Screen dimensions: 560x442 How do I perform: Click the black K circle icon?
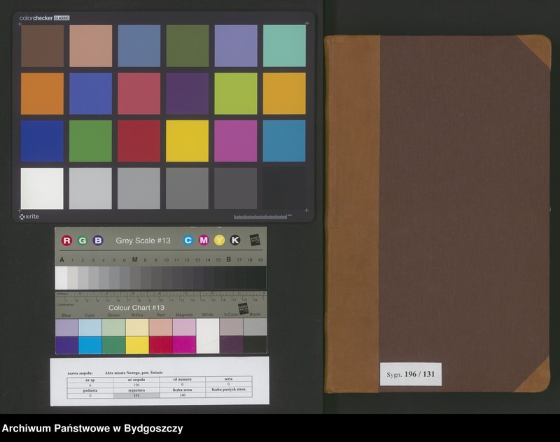235,241
